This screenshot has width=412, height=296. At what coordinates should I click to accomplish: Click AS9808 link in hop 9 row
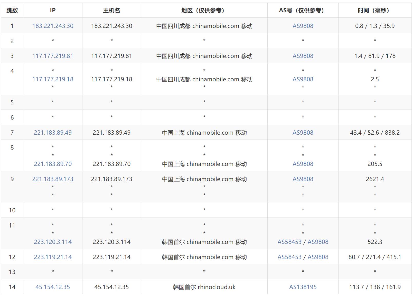[303, 179]
